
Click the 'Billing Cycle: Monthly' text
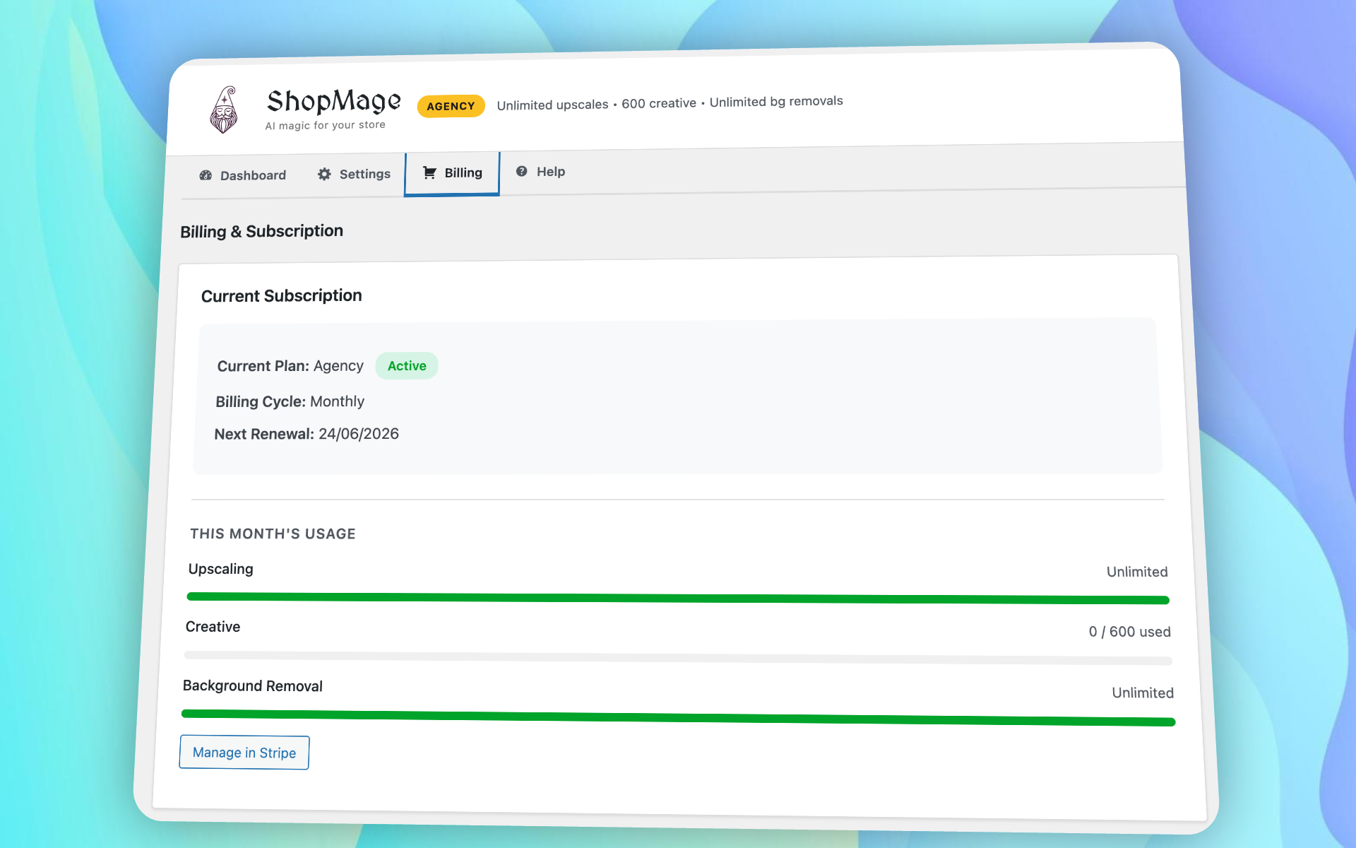pyautogui.click(x=290, y=401)
